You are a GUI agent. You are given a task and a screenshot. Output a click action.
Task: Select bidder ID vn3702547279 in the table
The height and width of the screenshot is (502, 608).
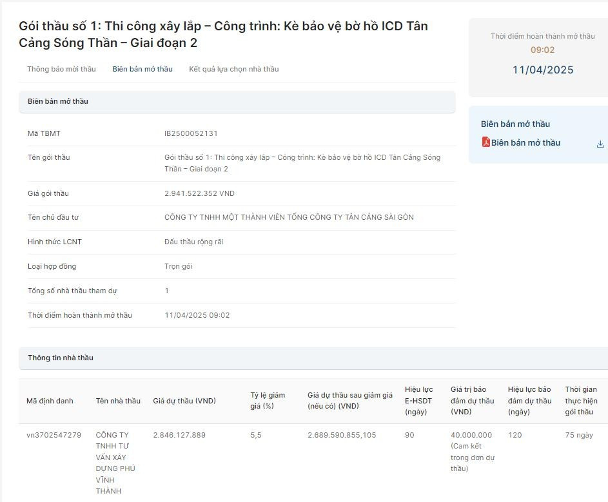pos(54,435)
